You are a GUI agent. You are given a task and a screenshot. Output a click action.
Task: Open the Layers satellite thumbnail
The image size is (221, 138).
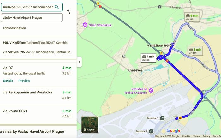click(90, 125)
